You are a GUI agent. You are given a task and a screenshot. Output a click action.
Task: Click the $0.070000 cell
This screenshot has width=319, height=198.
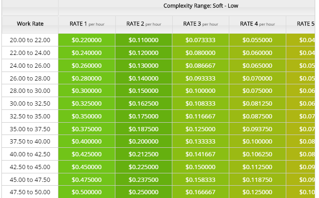[x=258, y=78]
